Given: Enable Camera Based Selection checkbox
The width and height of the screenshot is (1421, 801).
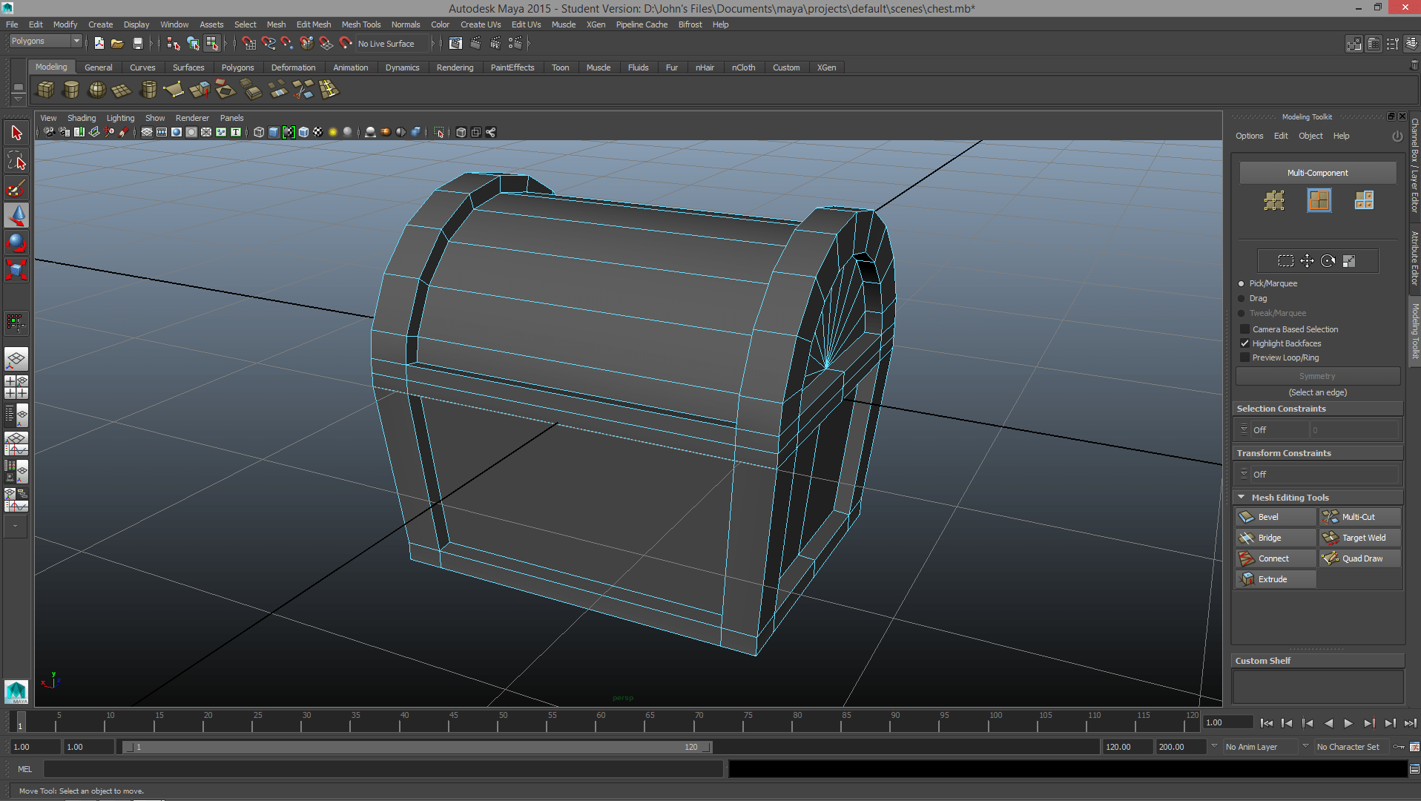Looking at the screenshot, I should coord(1245,329).
